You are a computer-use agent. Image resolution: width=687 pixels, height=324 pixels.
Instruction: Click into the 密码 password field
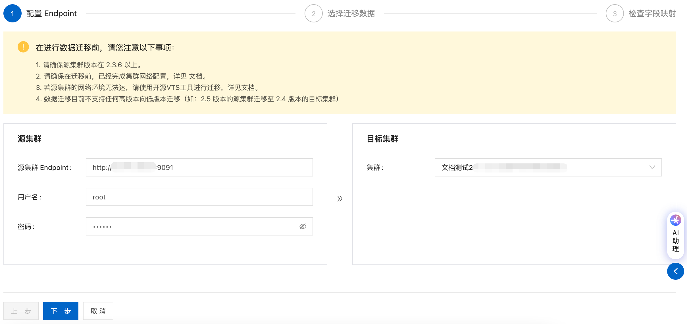[193, 226]
